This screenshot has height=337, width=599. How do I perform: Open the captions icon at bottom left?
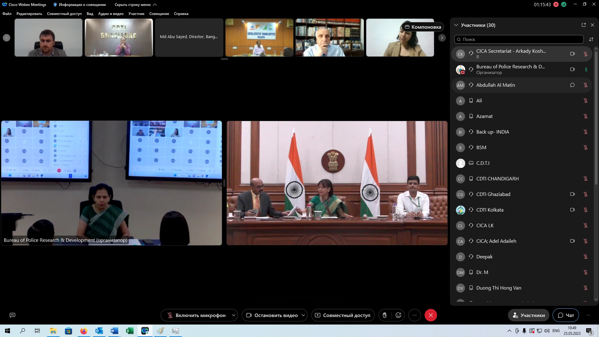[12, 315]
